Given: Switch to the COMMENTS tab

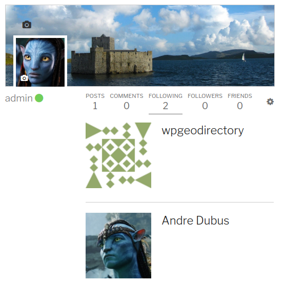Looking at the screenshot, I should (x=127, y=96).
